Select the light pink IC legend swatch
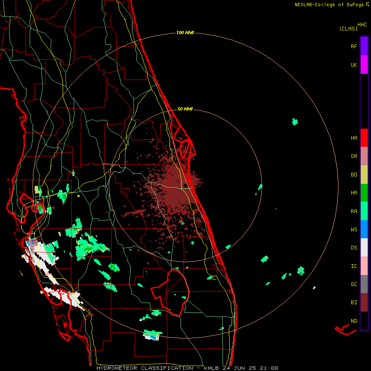This screenshot has width=371, height=371. (x=364, y=266)
